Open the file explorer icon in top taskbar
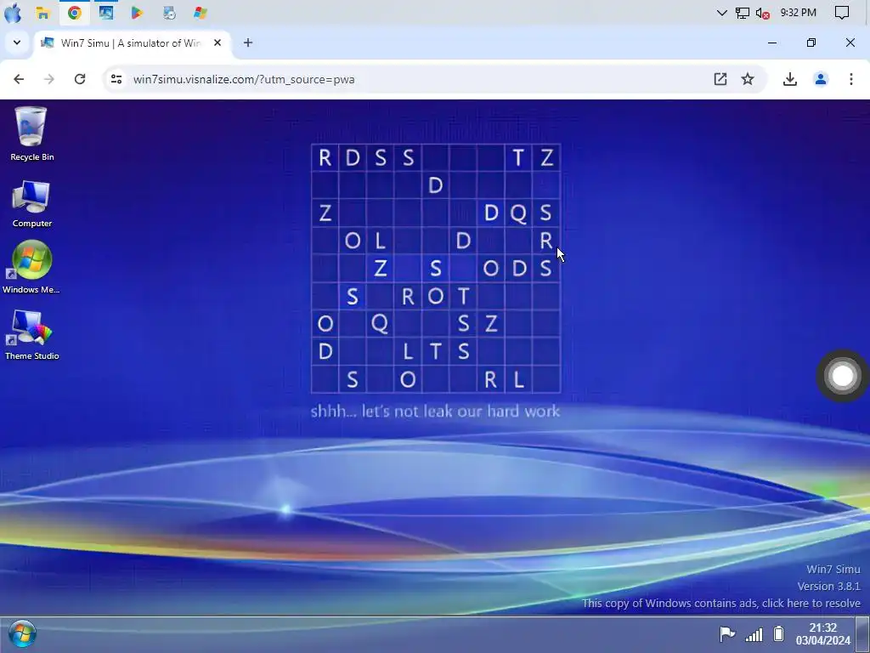The width and height of the screenshot is (870, 653). point(42,13)
